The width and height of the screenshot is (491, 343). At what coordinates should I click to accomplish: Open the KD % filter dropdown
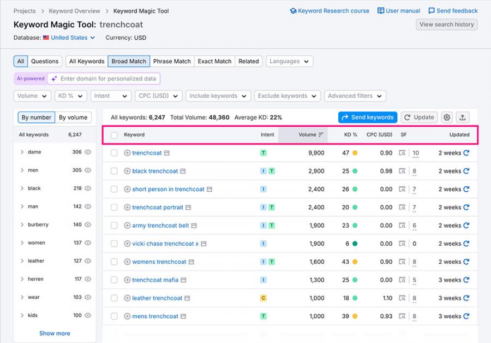[x=70, y=96]
